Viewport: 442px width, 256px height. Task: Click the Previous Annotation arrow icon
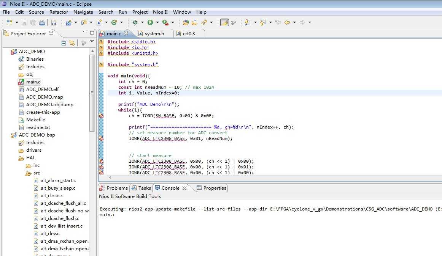pos(263,22)
